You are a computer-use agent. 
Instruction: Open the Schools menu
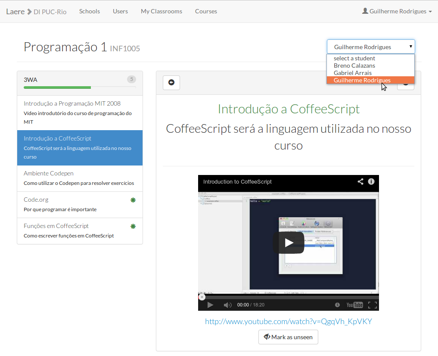(90, 11)
